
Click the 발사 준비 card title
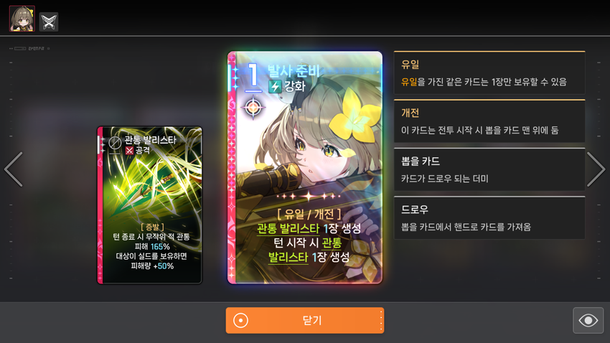(x=294, y=71)
